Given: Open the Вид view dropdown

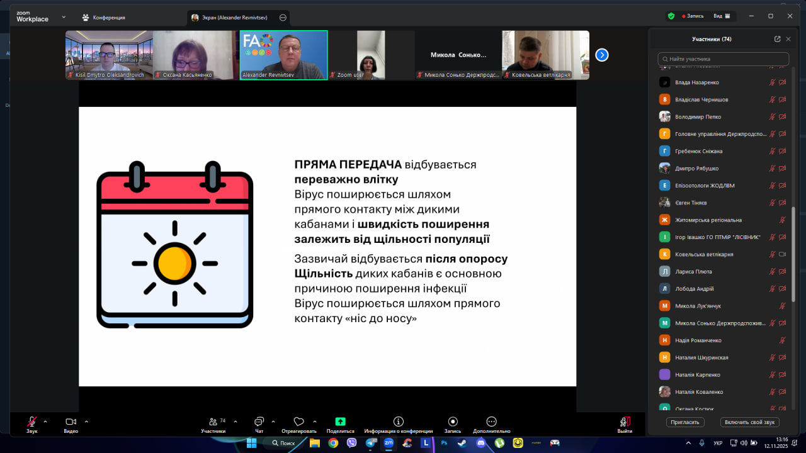Looking at the screenshot, I should click(722, 16).
